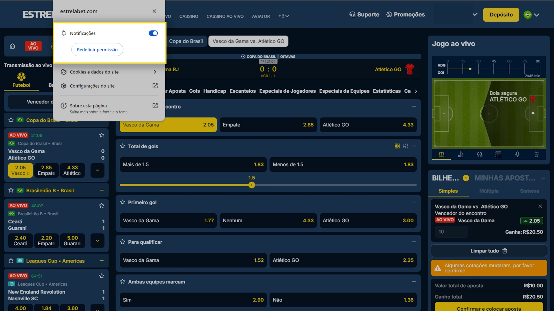
Task: Open the lineups jersey icon
Action: (x=536, y=154)
